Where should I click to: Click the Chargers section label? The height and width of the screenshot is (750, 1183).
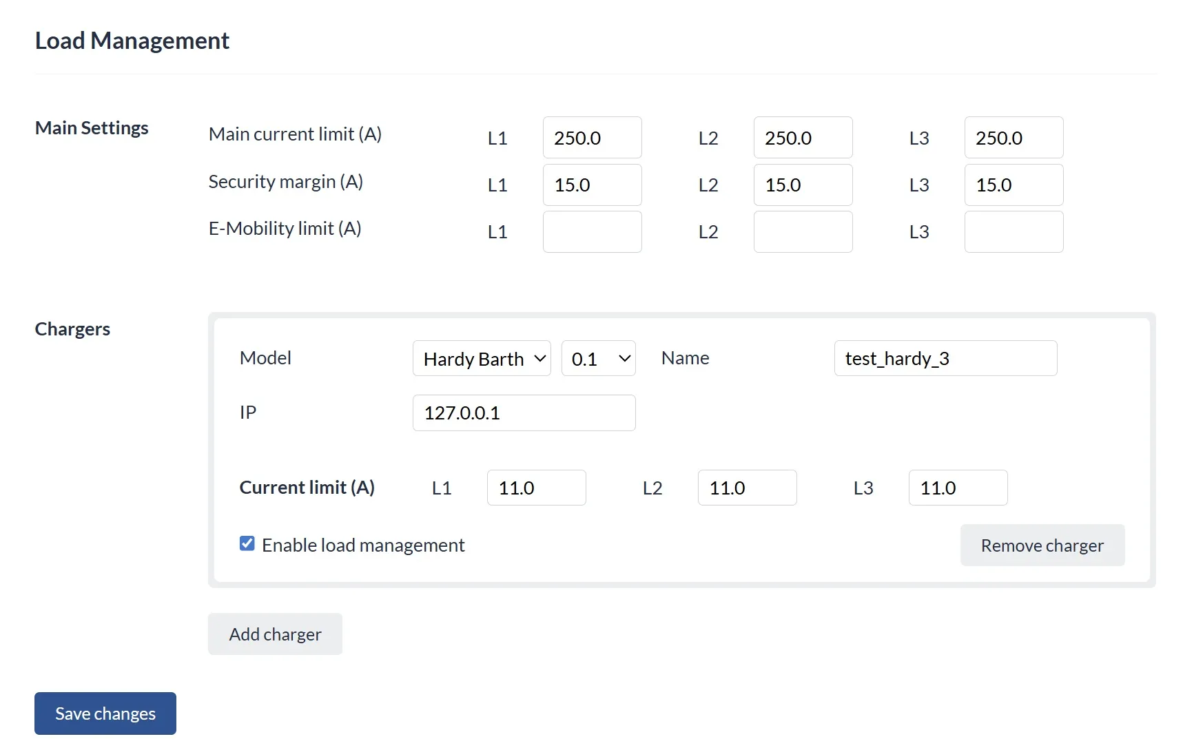point(72,329)
